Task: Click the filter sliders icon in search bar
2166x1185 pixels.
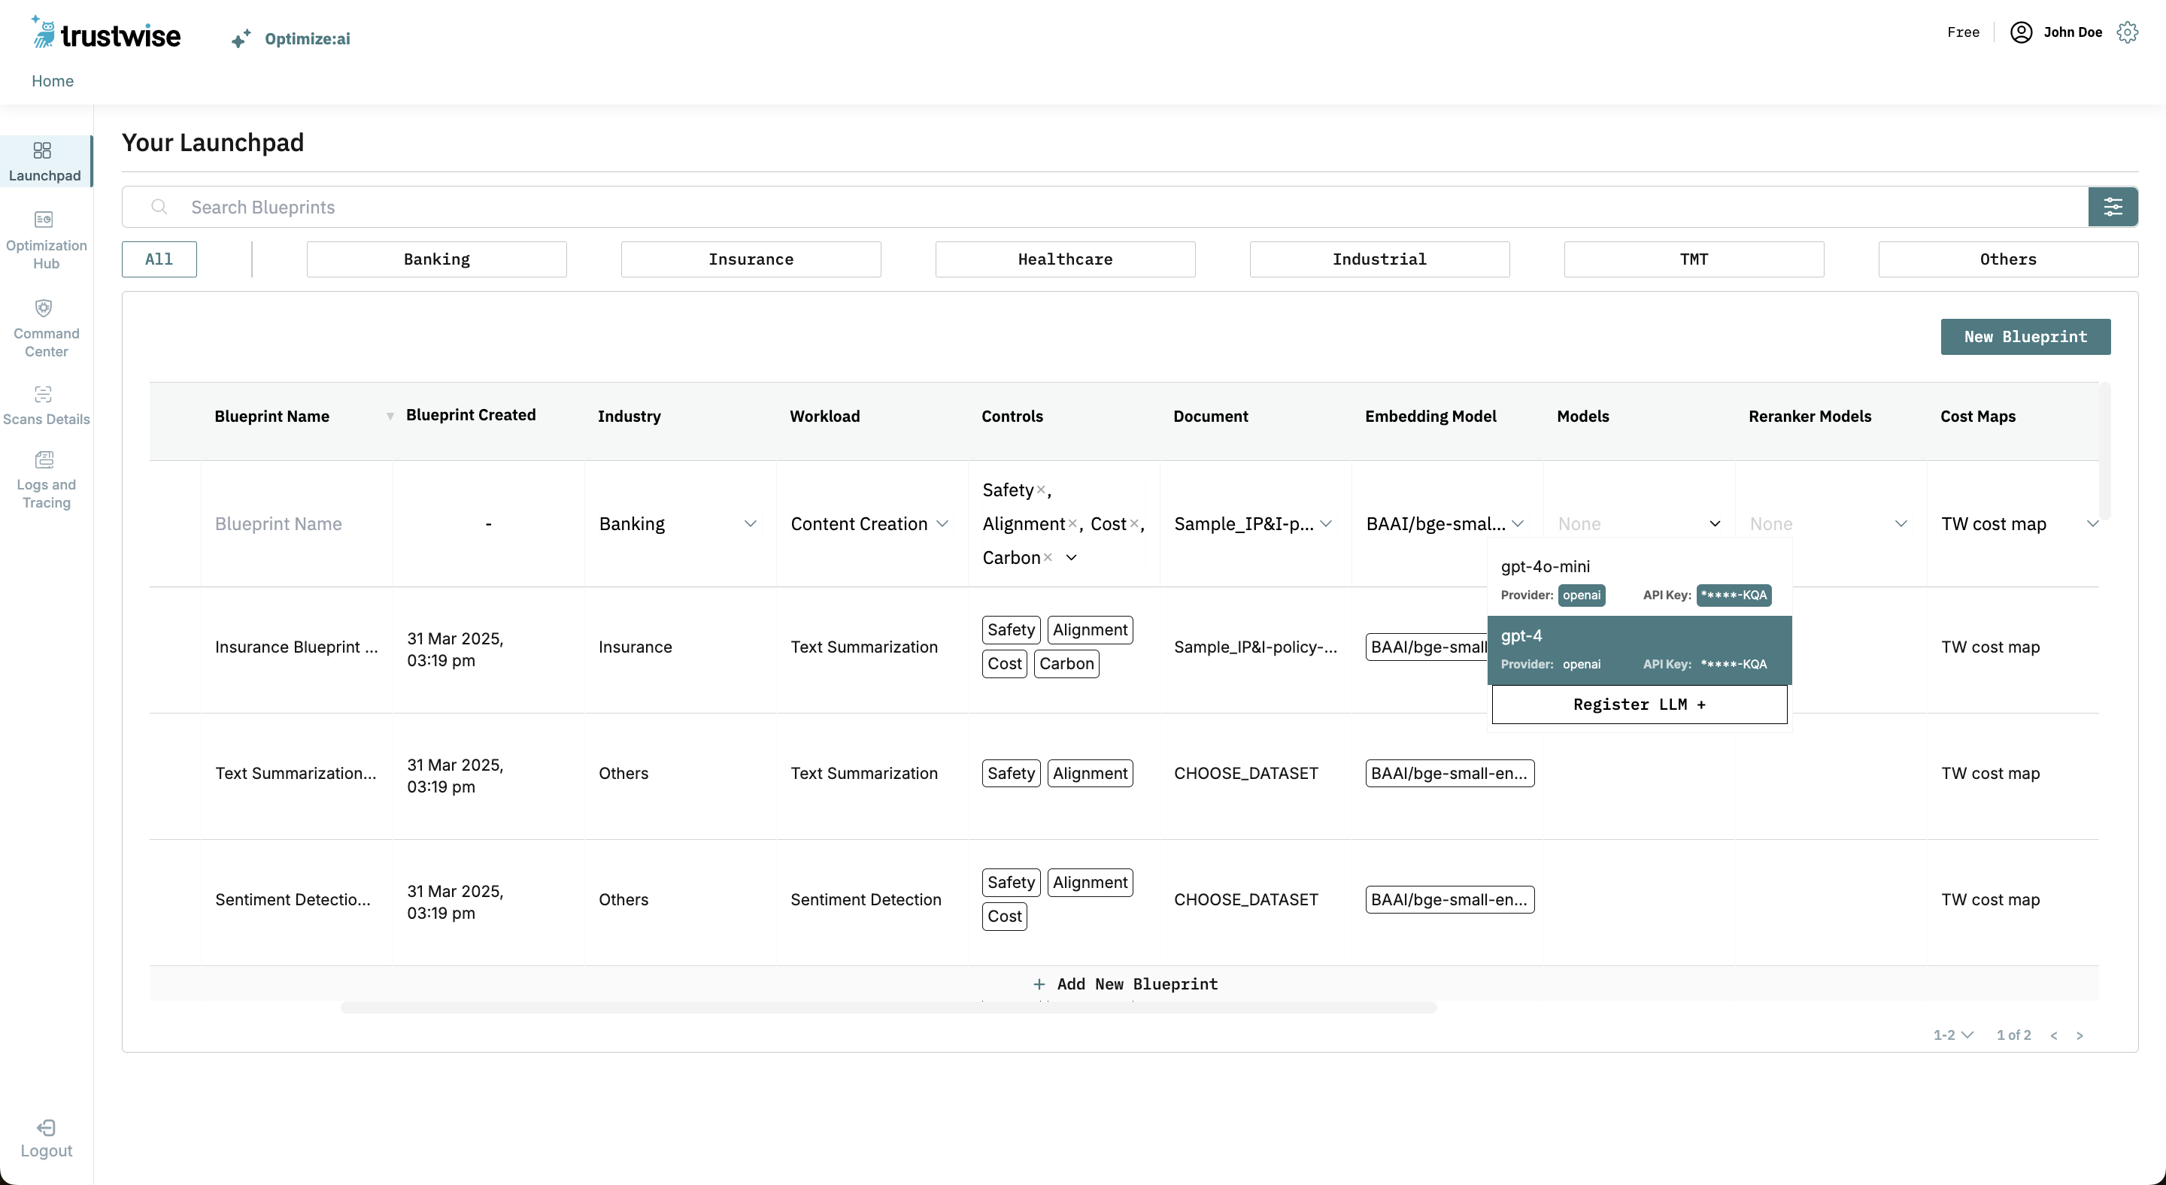Action: click(x=2112, y=207)
